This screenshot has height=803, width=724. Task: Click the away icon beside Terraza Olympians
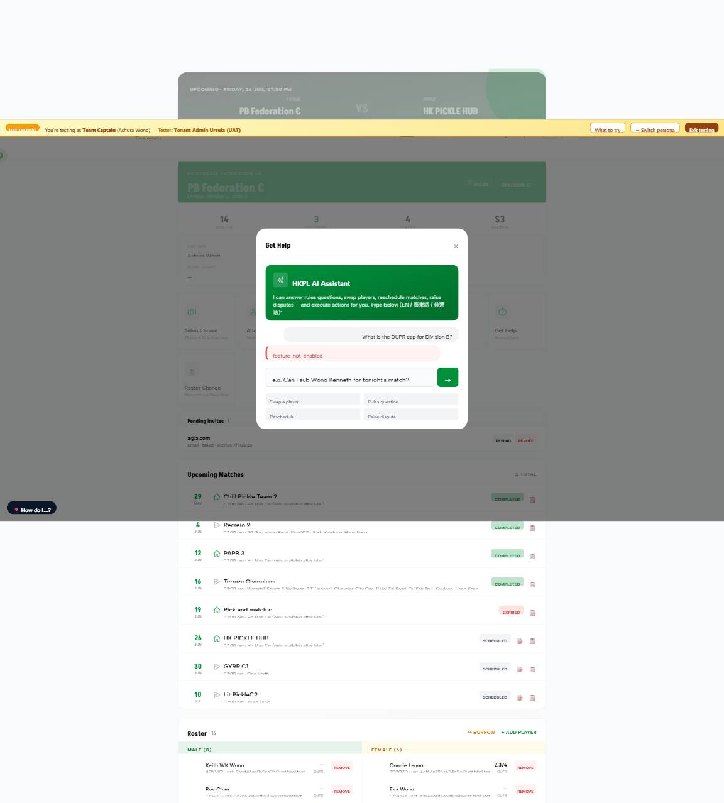pyautogui.click(x=217, y=581)
